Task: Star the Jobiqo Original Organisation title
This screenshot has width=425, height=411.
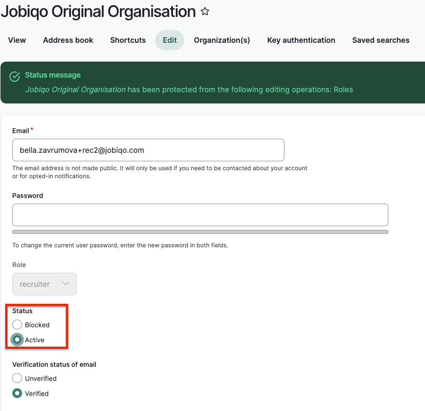Action: click(205, 12)
